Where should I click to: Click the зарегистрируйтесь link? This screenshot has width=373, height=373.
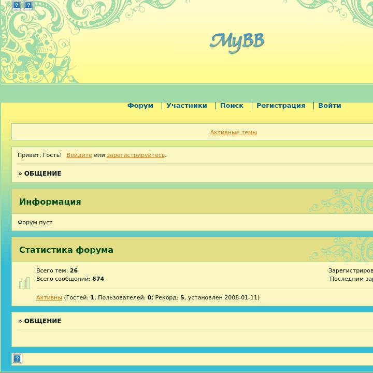coord(136,155)
